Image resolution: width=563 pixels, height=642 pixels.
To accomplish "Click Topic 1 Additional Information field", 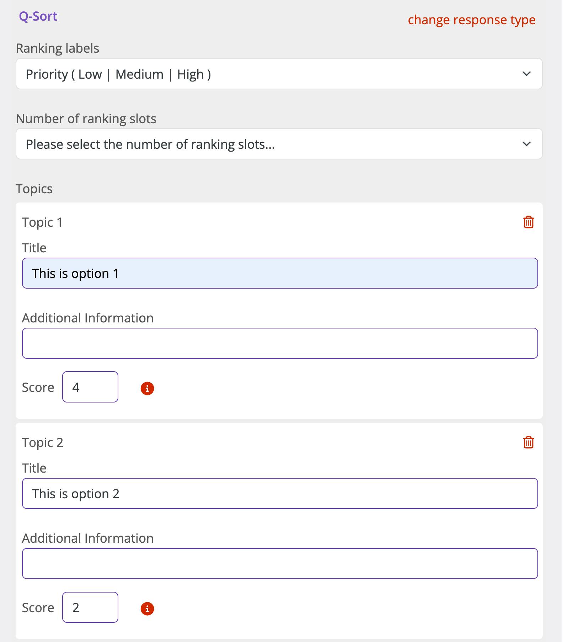I will click(x=280, y=343).
